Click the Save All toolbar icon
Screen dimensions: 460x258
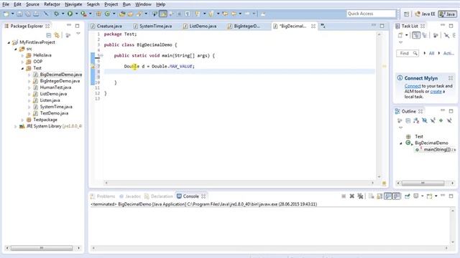point(28,14)
